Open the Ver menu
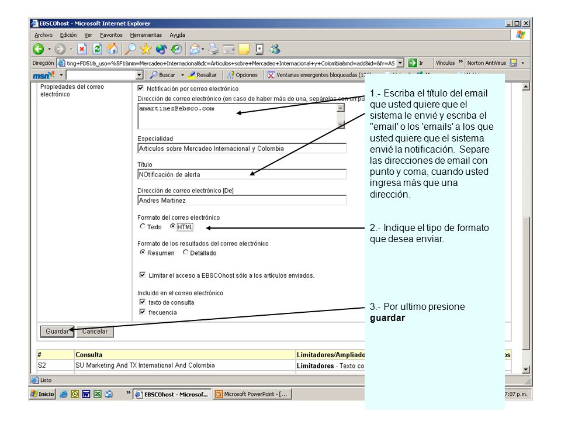Screen dimensions: 561x421 (88, 35)
